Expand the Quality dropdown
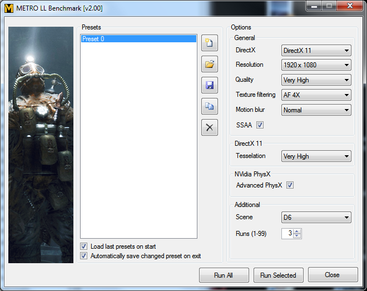 tap(316, 80)
